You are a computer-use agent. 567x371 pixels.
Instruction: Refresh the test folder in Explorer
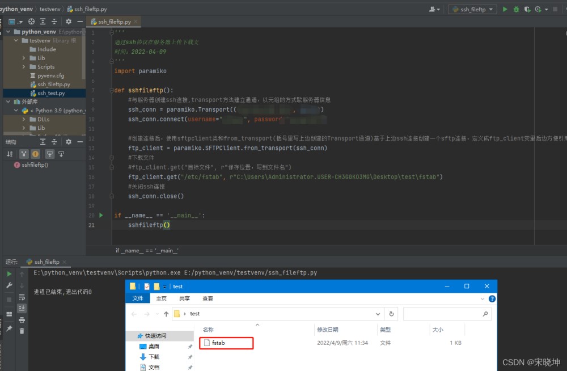[391, 314]
